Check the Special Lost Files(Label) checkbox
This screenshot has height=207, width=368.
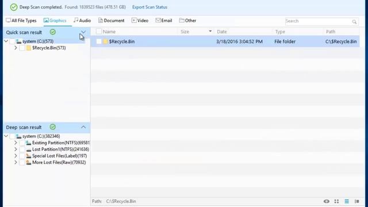(22, 156)
